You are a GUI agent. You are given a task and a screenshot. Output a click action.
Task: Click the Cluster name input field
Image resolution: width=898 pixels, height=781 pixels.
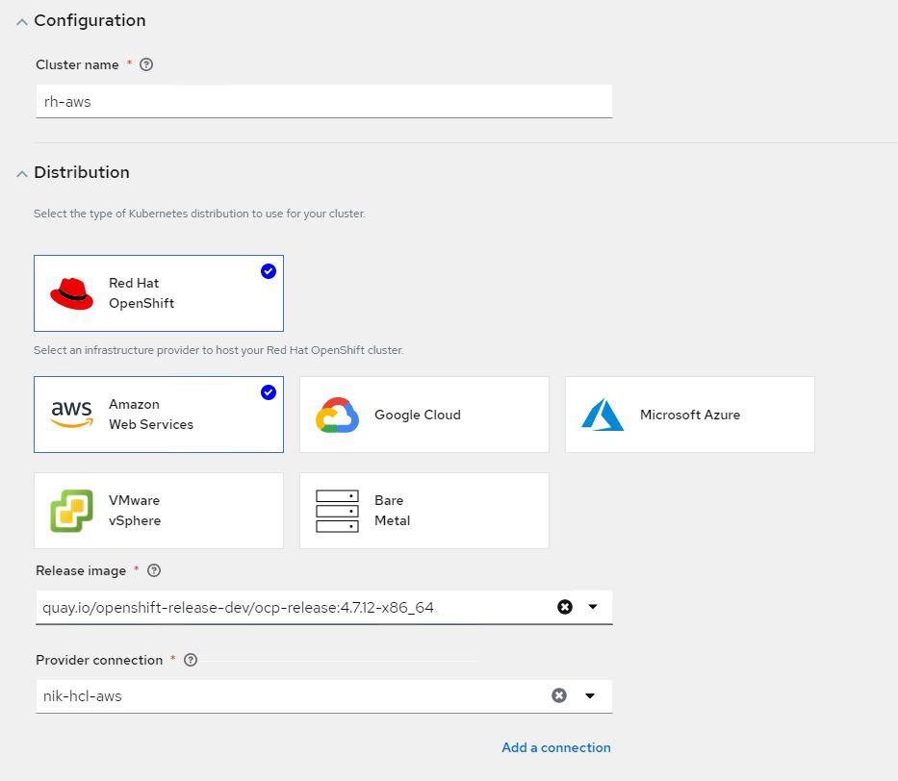tap(323, 101)
